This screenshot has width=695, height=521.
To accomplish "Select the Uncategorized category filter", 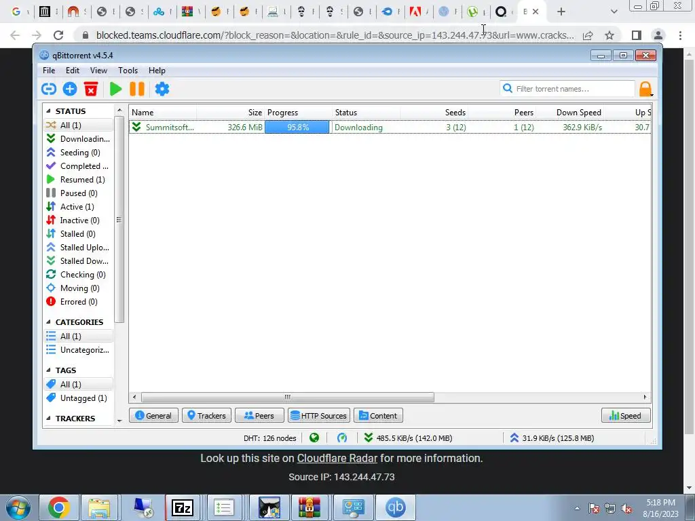I will point(79,350).
